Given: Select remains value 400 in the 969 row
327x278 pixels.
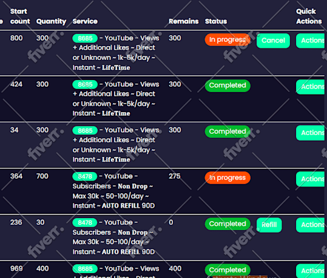Looking at the screenshot, I should click(x=175, y=269).
